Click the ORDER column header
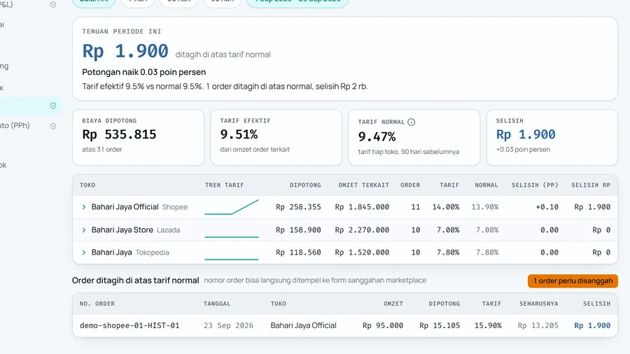 coord(410,185)
